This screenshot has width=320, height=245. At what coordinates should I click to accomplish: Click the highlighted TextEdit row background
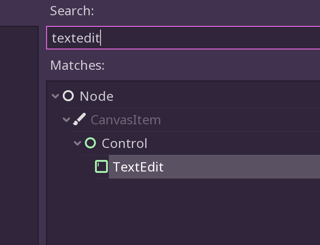click(x=214, y=166)
